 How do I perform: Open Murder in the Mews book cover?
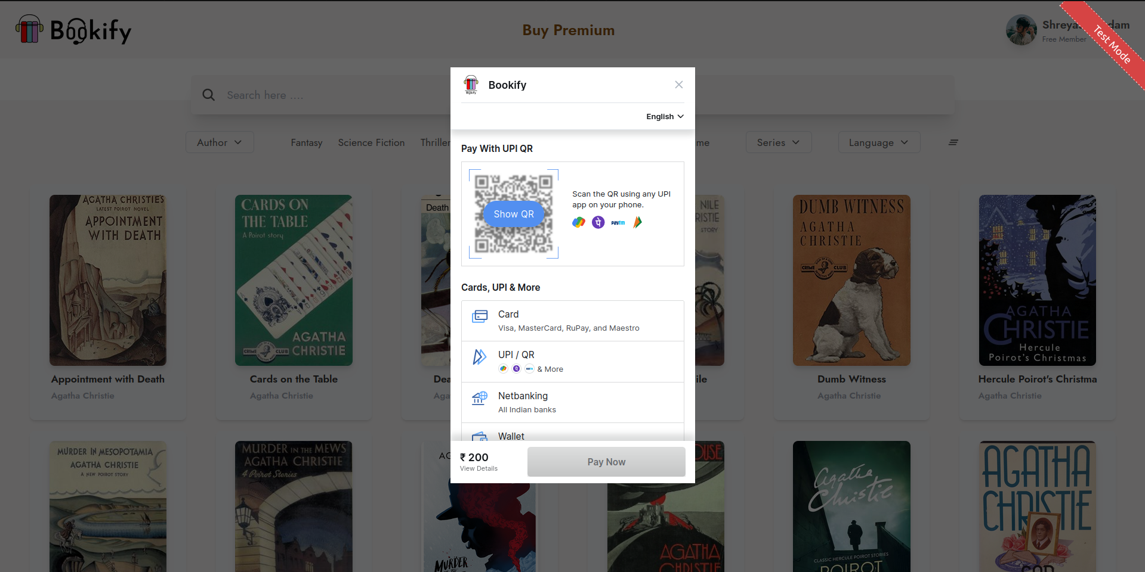pos(294,506)
